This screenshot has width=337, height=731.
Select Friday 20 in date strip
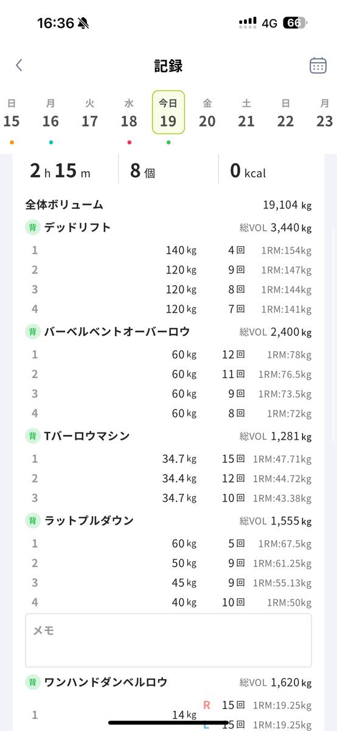click(207, 116)
